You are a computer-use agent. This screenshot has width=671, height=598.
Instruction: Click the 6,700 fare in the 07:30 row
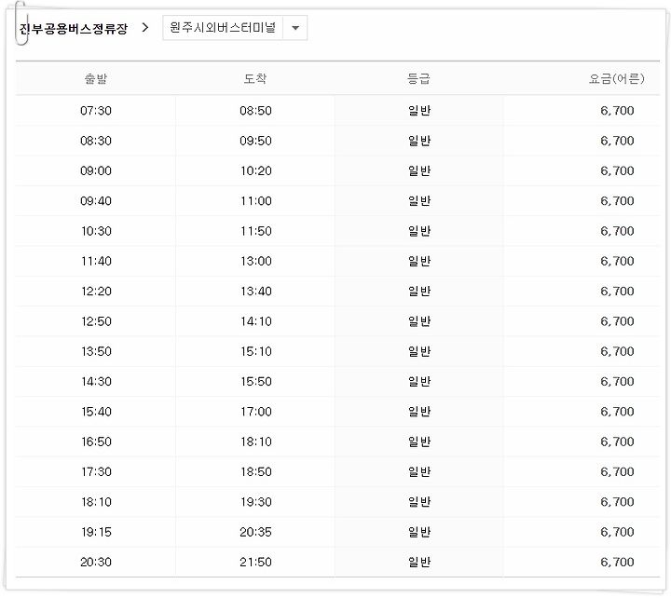[x=617, y=111]
